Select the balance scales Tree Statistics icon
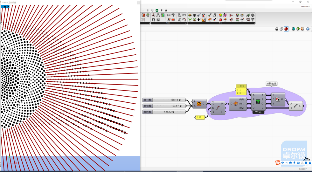 [252, 15]
